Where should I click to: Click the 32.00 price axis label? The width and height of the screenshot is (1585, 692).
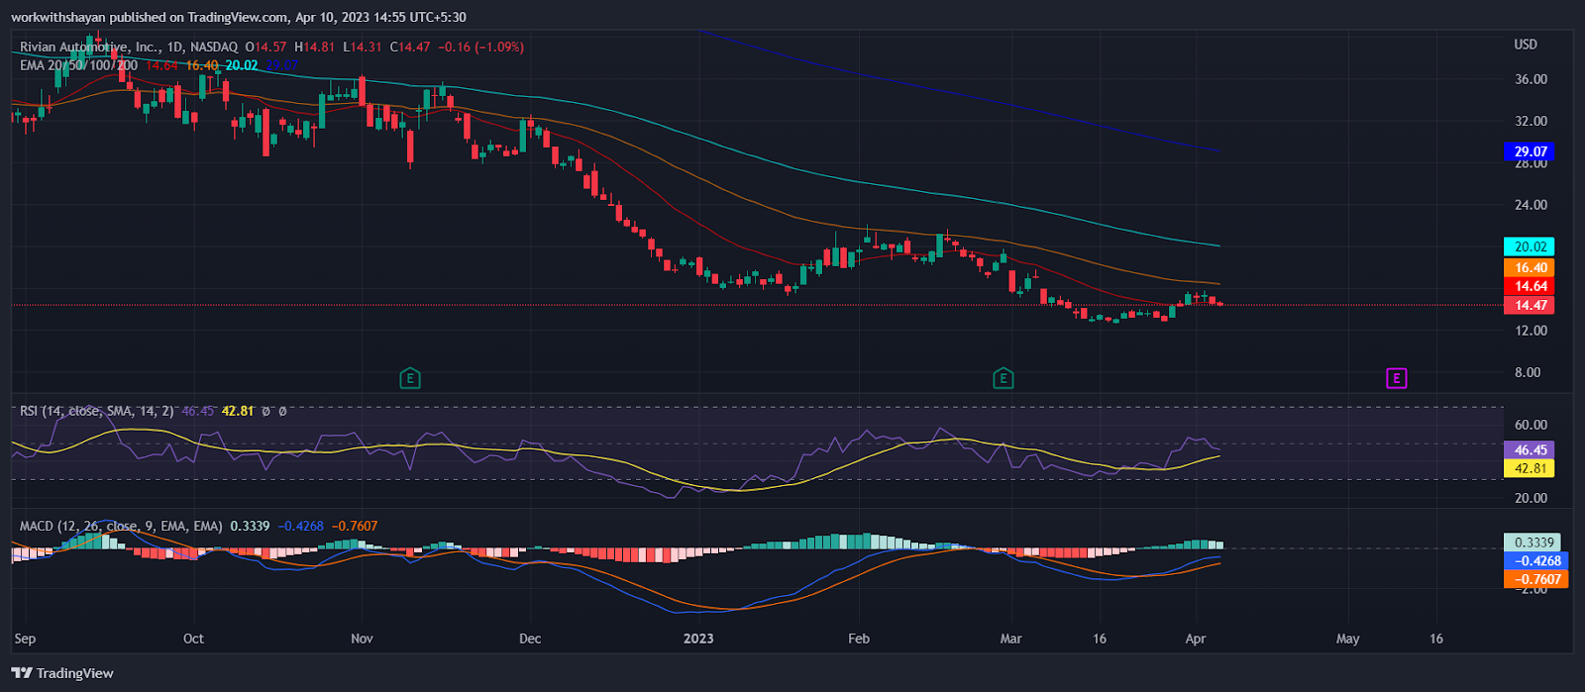click(1531, 121)
